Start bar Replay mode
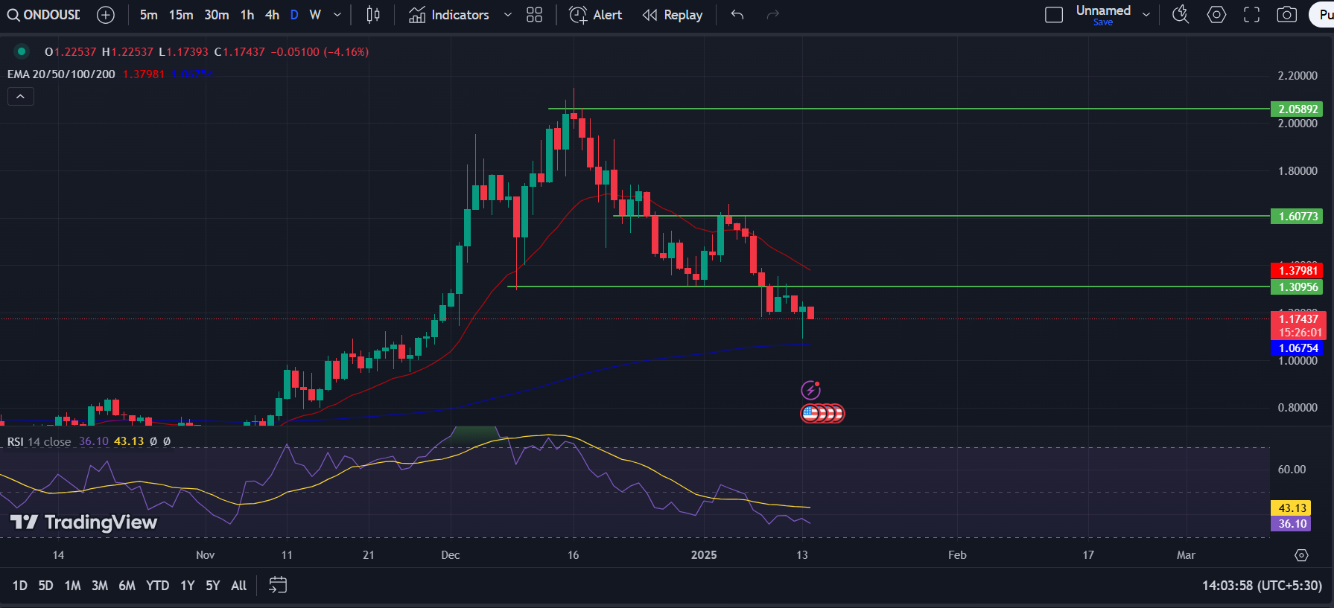 pyautogui.click(x=673, y=15)
